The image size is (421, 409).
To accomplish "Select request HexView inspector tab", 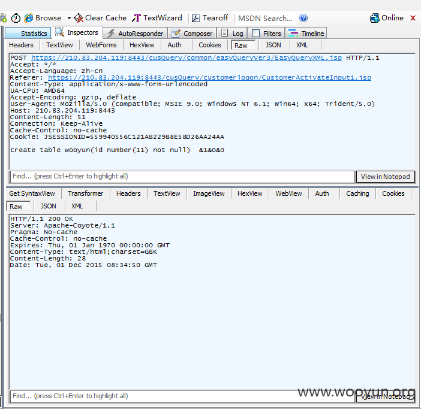I will tap(142, 45).
